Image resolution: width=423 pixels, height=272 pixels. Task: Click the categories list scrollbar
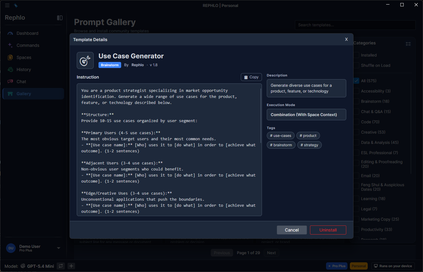pos(411,127)
